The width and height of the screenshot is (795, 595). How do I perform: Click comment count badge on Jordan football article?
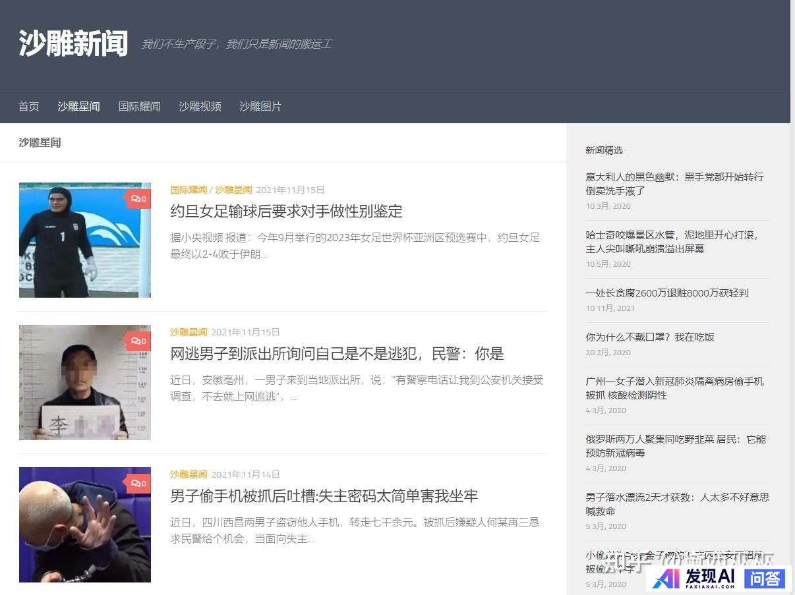[138, 198]
